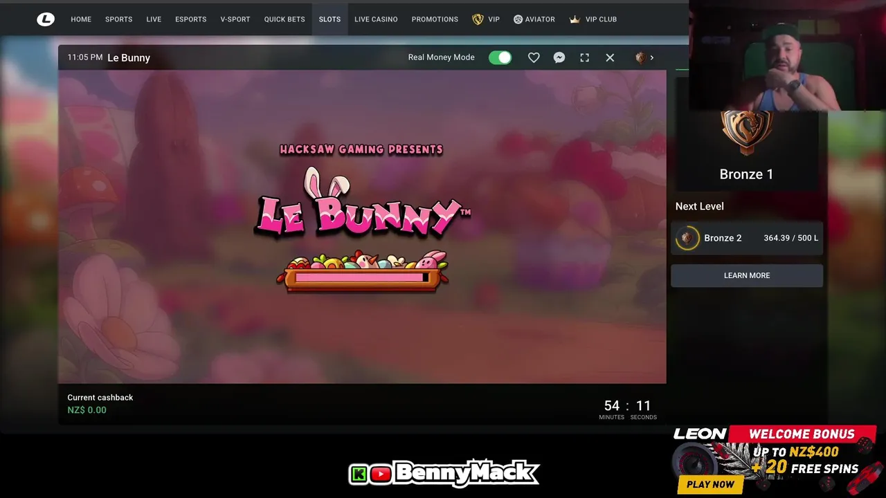Click the Le Bunny game title logo
The image size is (886, 498).
point(363,203)
